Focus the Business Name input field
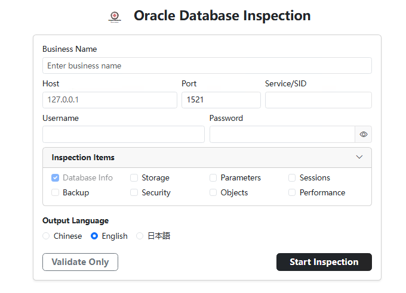 coord(207,66)
